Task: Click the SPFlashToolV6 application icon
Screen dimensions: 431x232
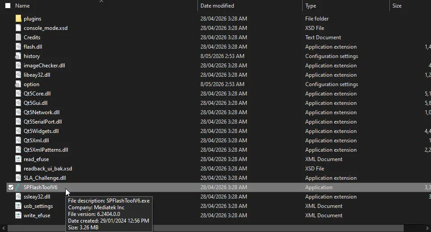Action: [x=18, y=187]
